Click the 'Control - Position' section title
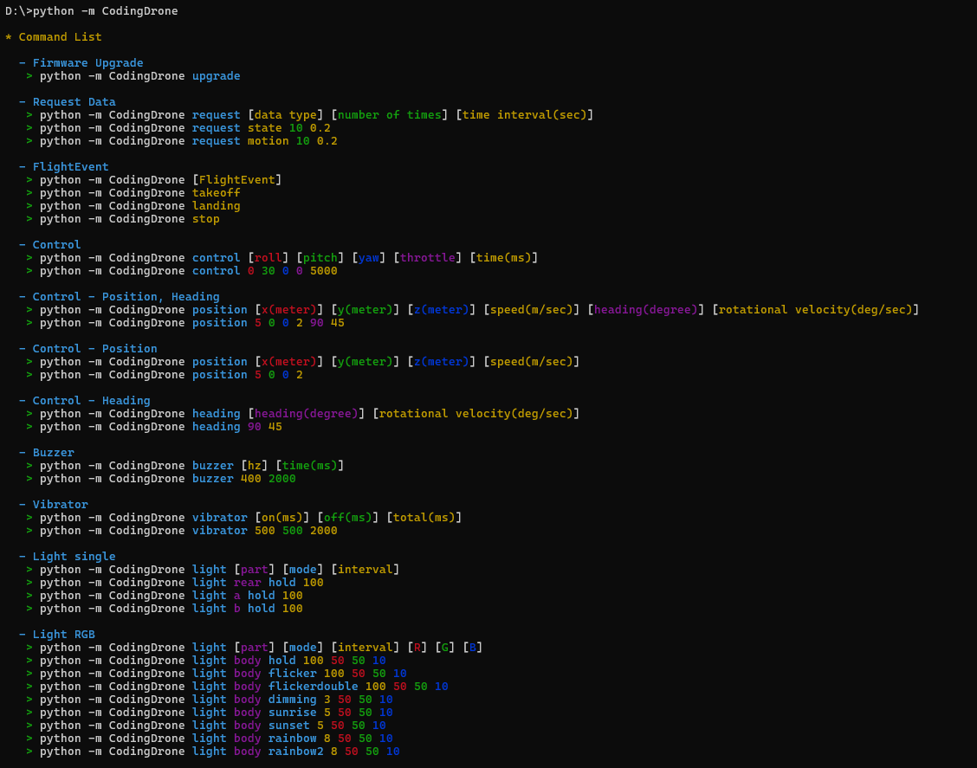This screenshot has height=768, width=977. click(x=94, y=349)
